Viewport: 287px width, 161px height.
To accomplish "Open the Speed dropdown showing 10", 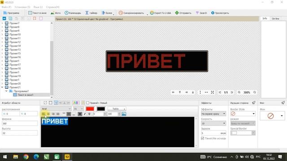I will pos(213,123).
